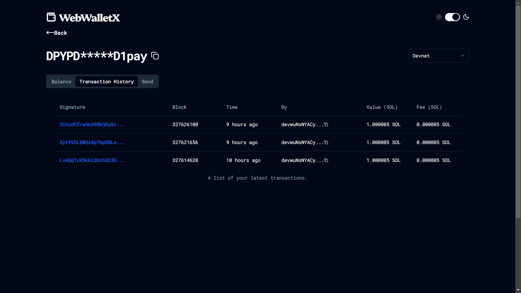Switch to the Balance tab

click(61, 82)
